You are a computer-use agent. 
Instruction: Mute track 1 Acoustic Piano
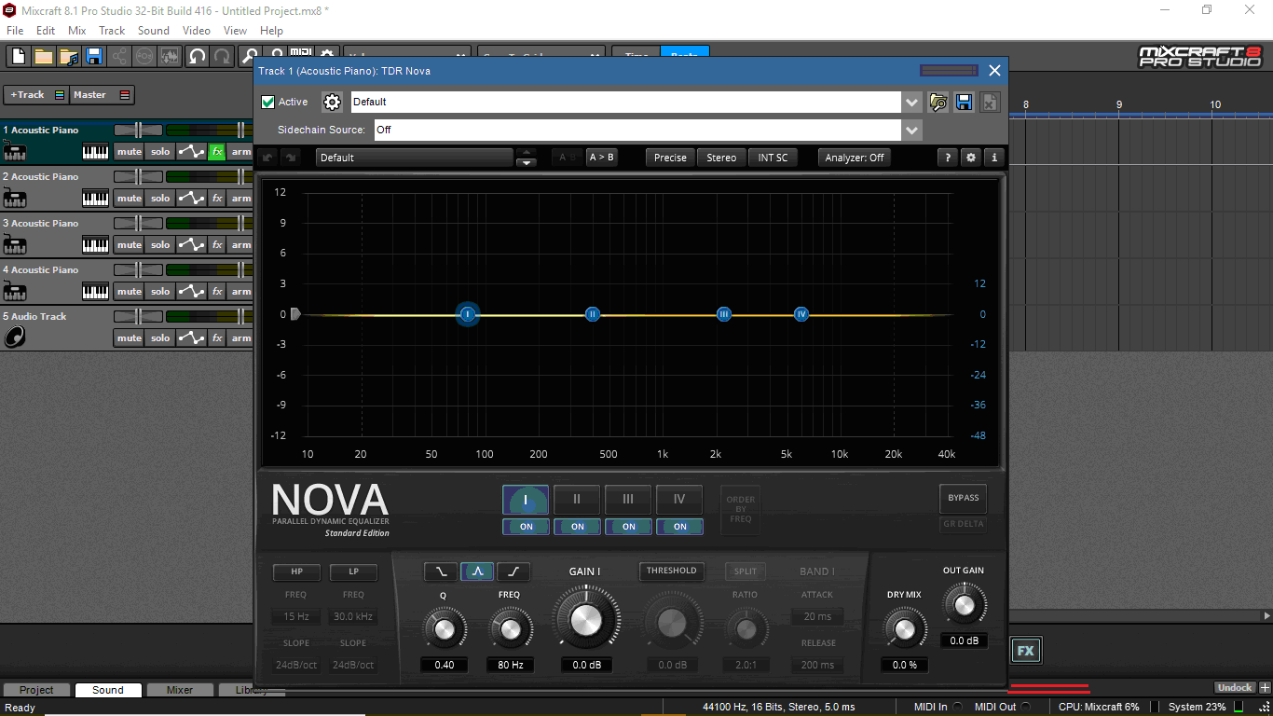130,151
